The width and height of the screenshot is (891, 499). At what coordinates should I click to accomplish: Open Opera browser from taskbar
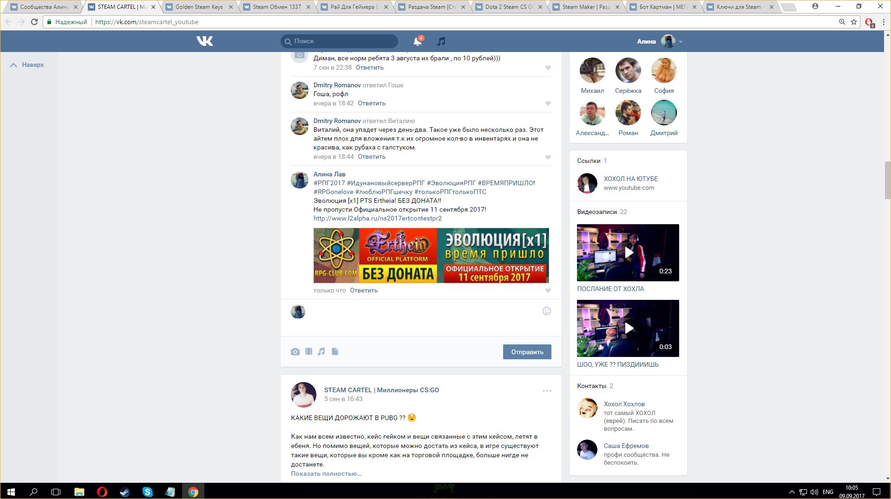(102, 492)
